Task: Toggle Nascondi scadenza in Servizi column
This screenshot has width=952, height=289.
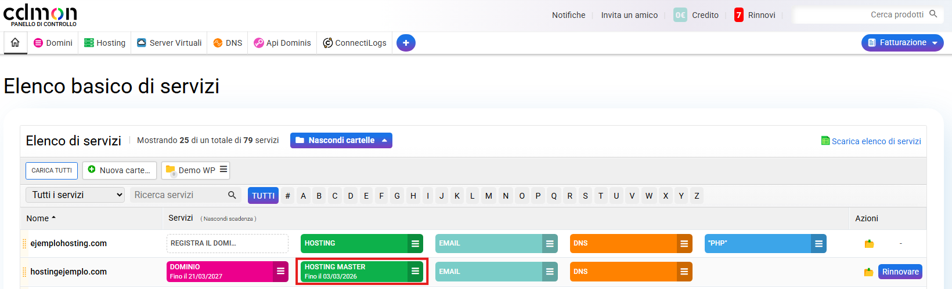Action: click(x=228, y=218)
